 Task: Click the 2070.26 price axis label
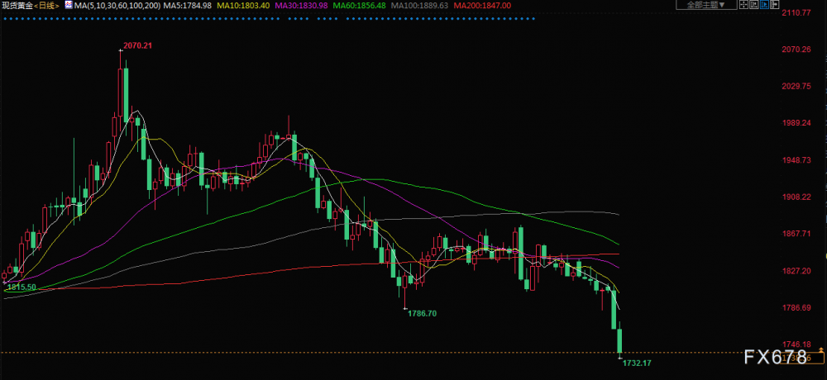[797, 49]
